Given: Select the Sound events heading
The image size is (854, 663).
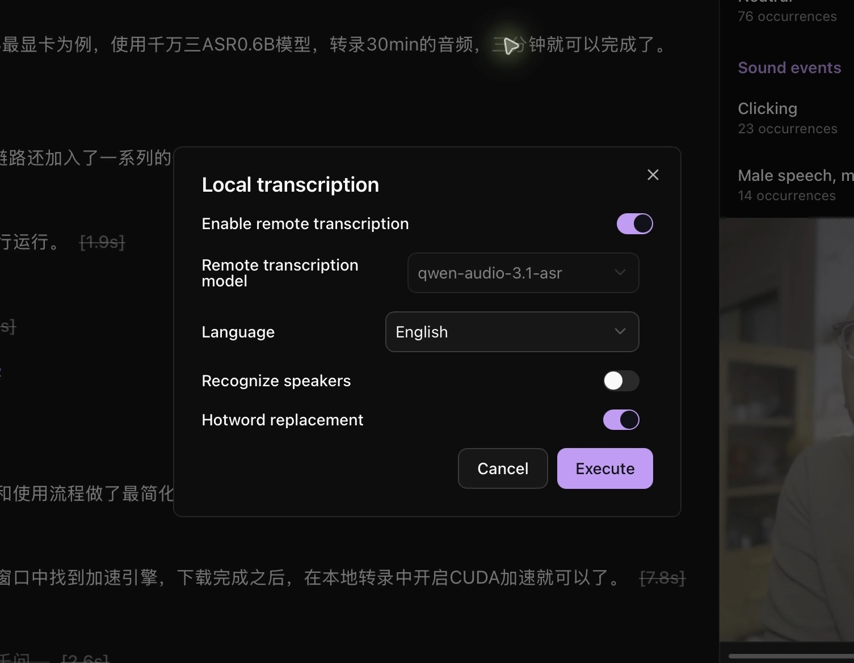Looking at the screenshot, I should 789,67.
